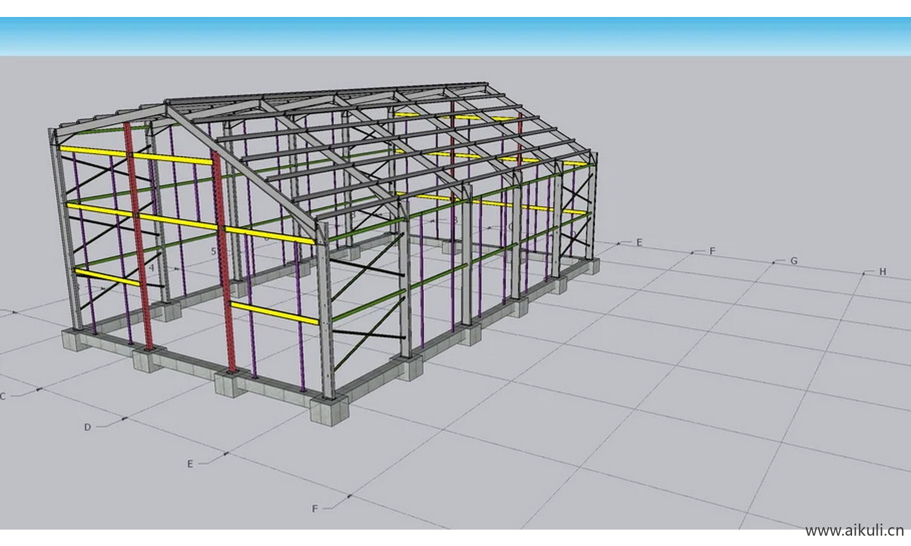Click the blue header bar at top
This screenshot has width=911, height=546.
pos(455,36)
